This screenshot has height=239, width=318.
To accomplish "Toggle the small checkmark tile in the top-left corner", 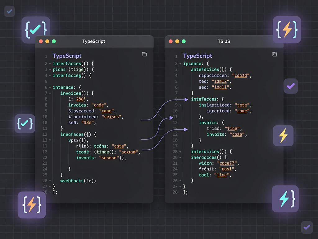I will 10,12.
